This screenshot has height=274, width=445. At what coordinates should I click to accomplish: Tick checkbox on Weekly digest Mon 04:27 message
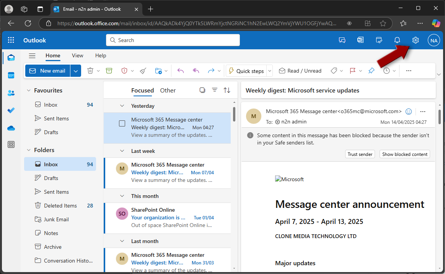(x=122, y=123)
